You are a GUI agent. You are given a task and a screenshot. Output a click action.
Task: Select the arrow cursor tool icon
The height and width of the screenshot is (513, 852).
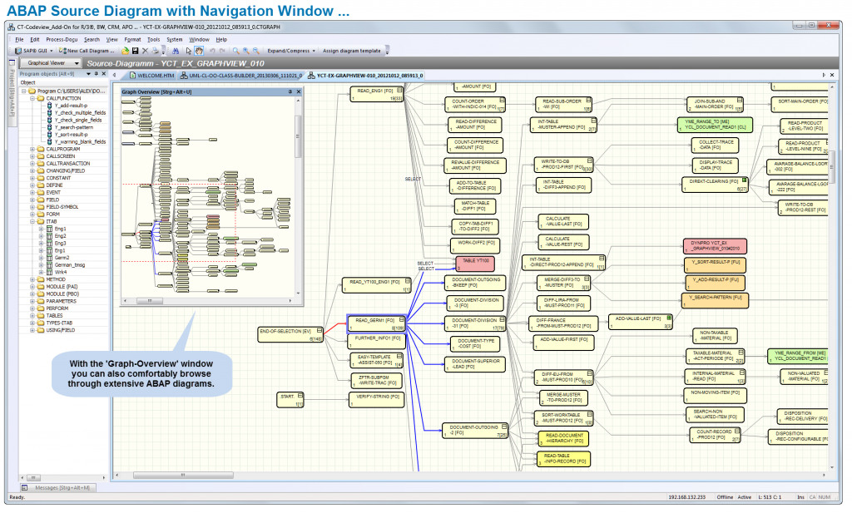coord(188,51)
